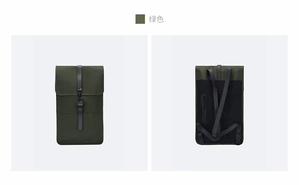
Task: Select the green color swatch square
Action: (140, 19)
